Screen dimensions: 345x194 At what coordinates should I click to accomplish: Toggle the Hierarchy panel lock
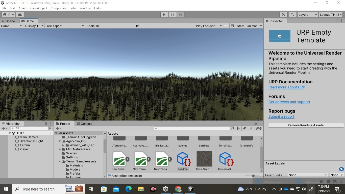tap(46, 124)
